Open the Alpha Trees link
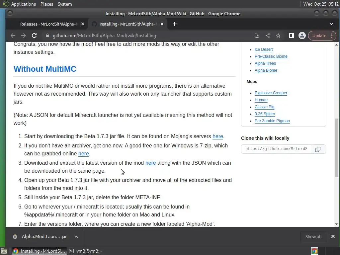The width and height of the screenshot is (340, 255). coord(265,63)
